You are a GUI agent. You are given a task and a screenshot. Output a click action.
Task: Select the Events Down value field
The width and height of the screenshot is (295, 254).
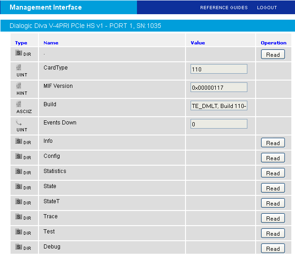pos(219,124)
